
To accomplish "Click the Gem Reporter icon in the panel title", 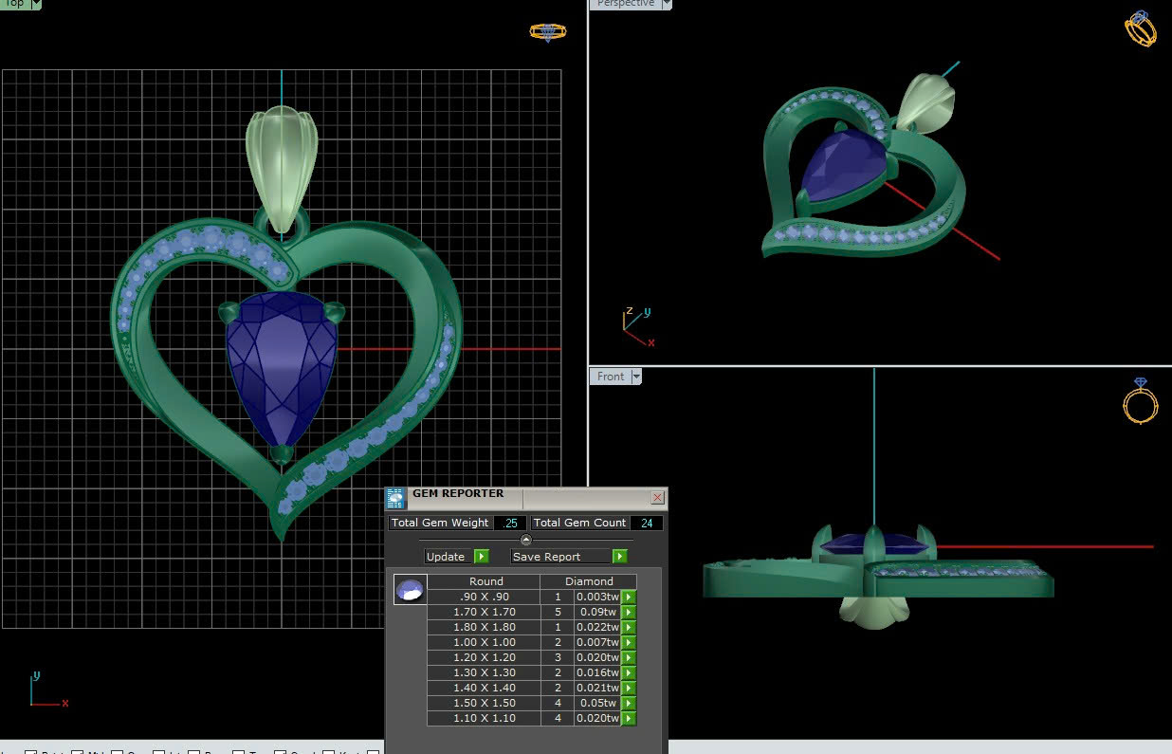I will pos(395,498).
